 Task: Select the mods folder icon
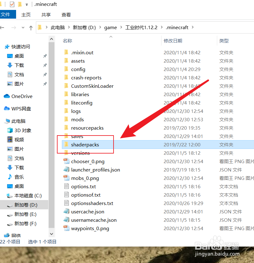tap(66, 119)
